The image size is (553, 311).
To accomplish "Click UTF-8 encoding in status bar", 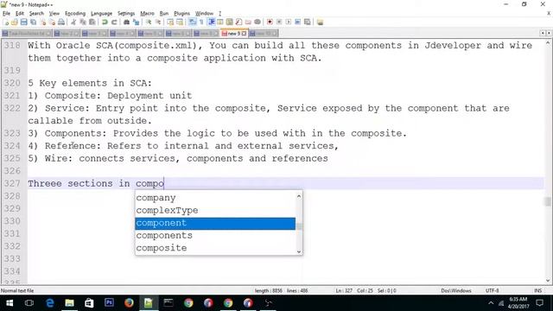I will click(492, 290).
